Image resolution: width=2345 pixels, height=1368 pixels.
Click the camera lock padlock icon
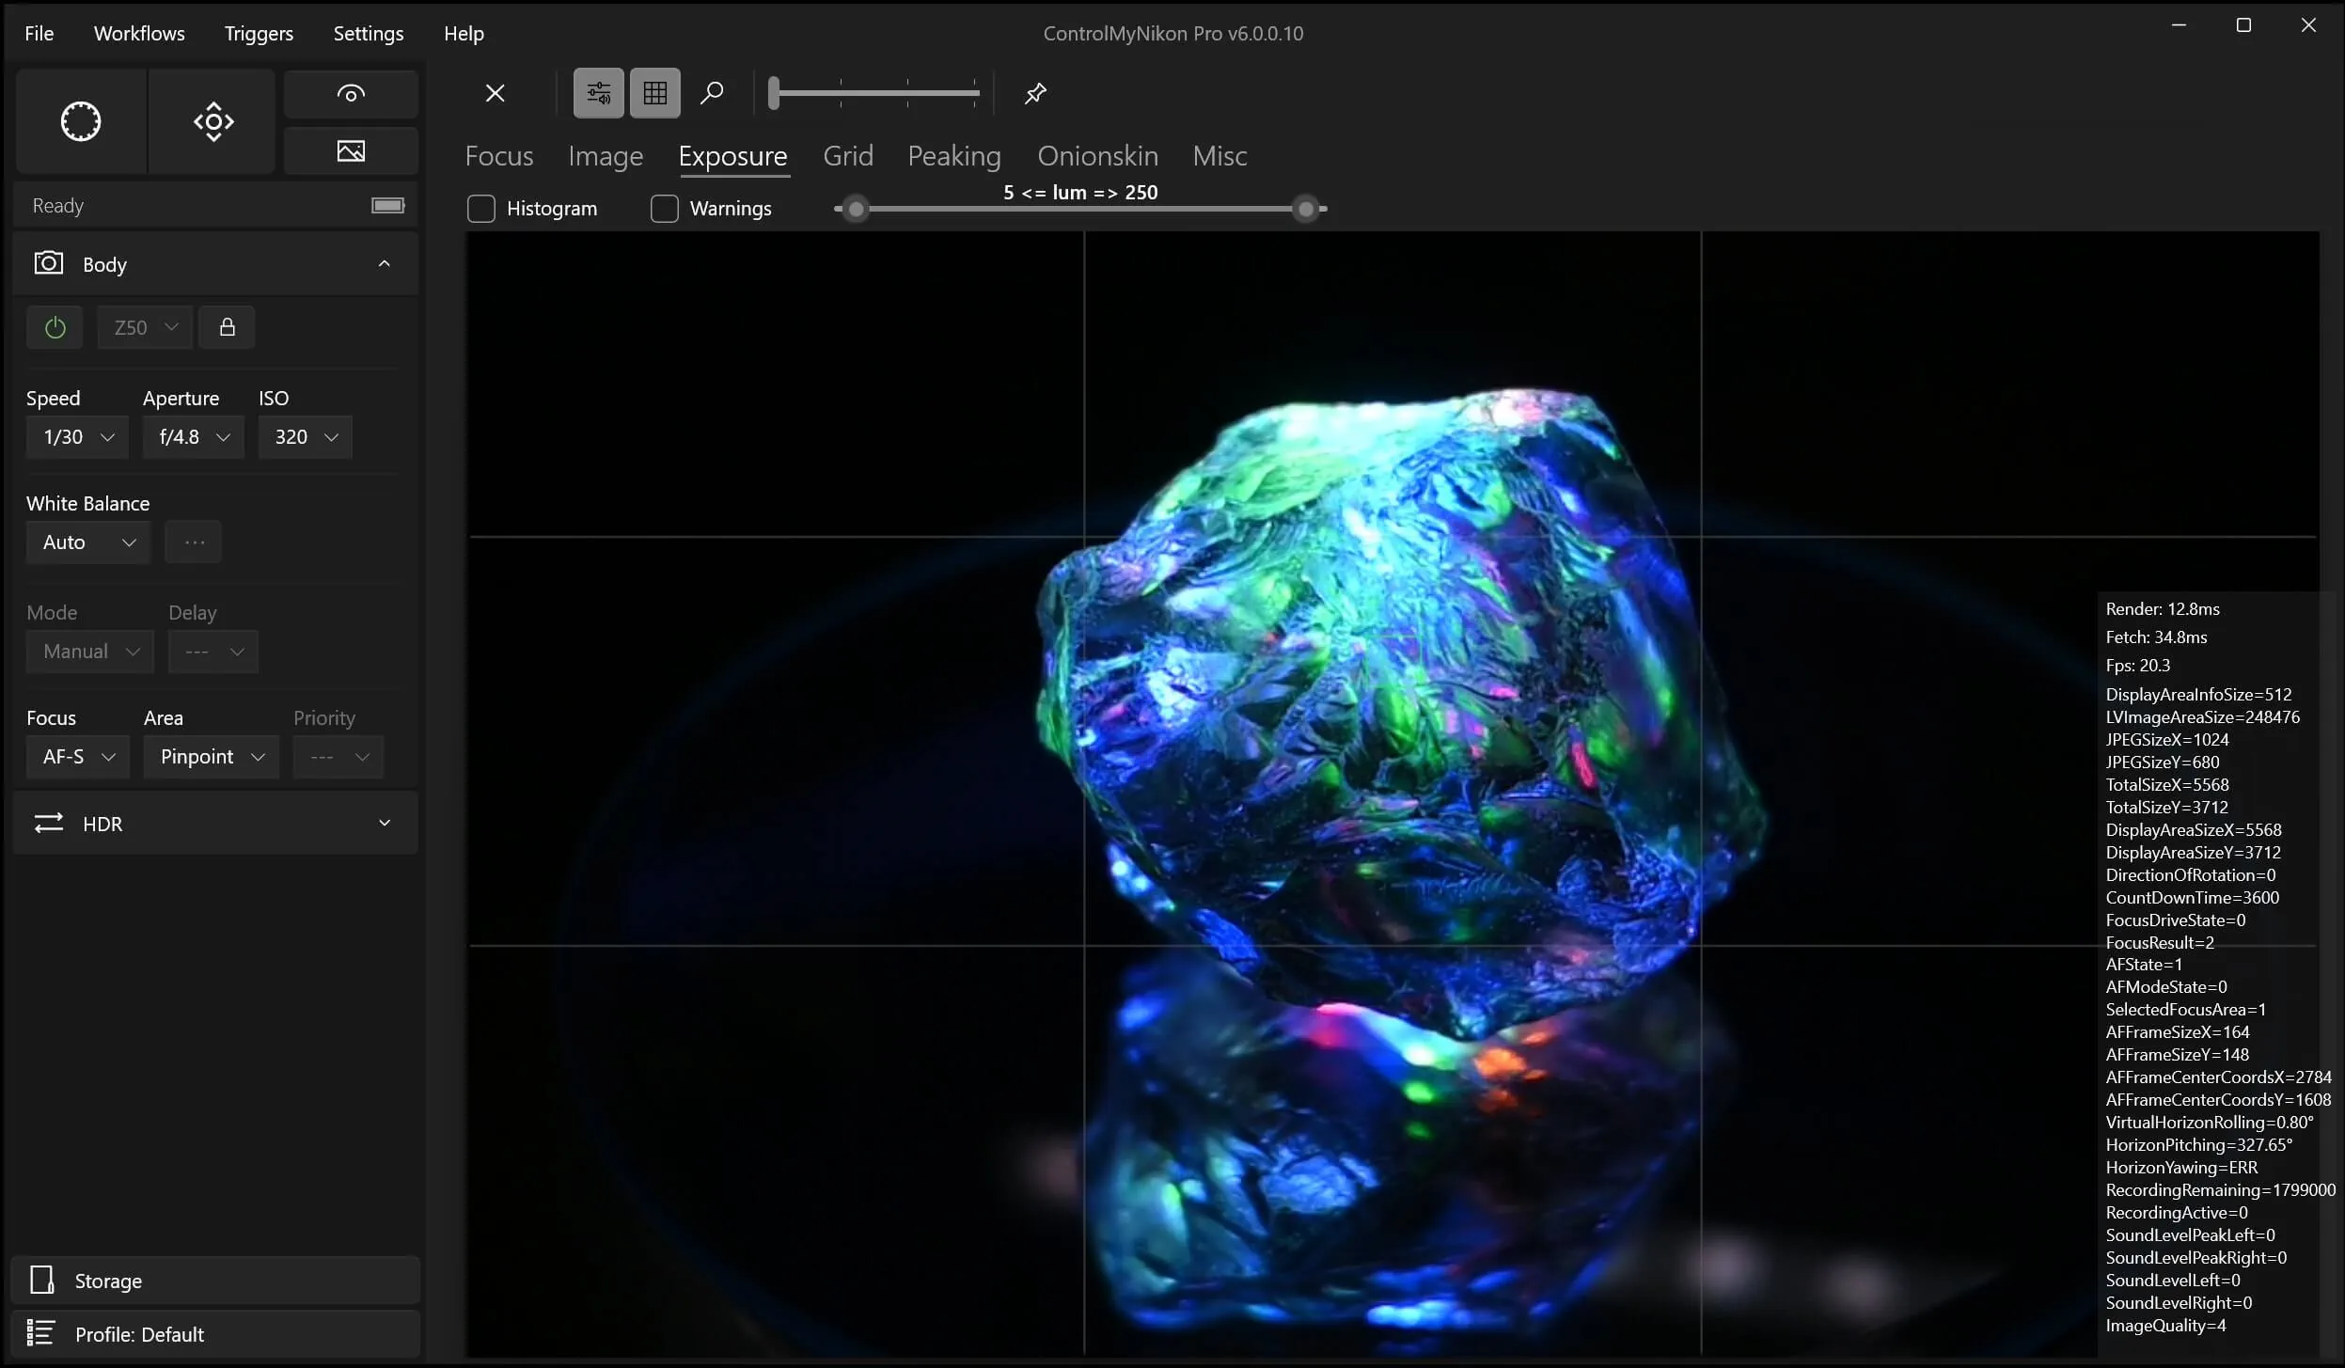[x=227, y=327]
